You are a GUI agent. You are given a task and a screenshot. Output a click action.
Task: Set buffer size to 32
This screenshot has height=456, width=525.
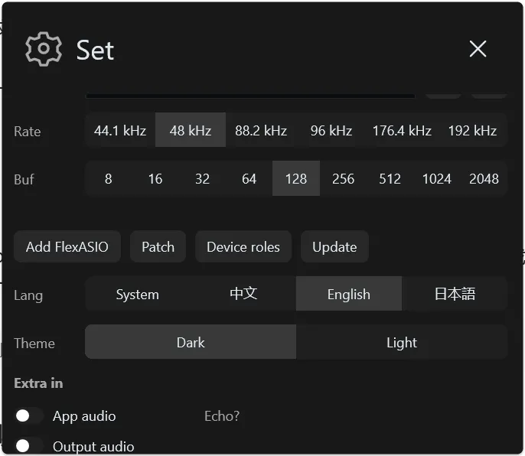pyautogui.click(x=202, y=178)
